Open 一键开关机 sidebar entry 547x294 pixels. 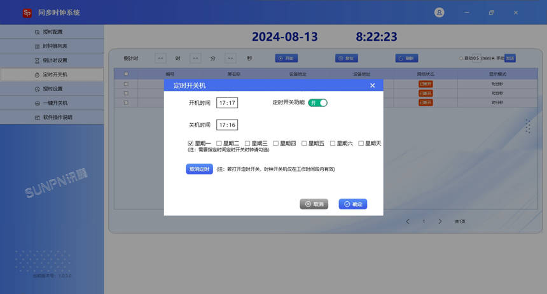52,103
